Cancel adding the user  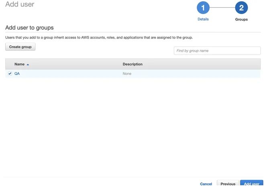[x=206, y=184]
